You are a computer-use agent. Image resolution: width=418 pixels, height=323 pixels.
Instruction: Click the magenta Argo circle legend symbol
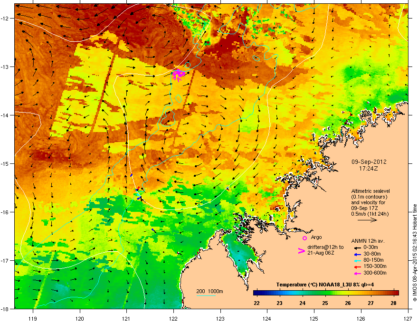point(304,238)
